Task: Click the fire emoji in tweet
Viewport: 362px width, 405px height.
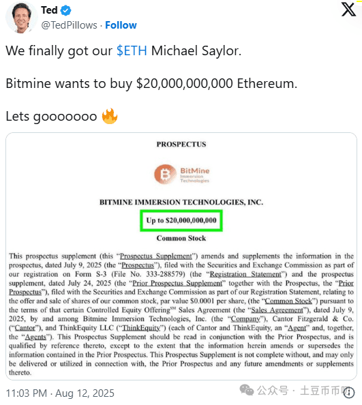Action: coord(110,116)
